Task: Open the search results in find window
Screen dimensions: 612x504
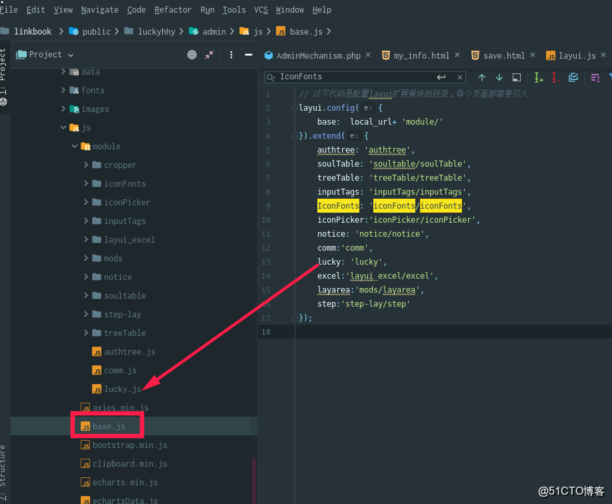Action: tap(517, 77)
